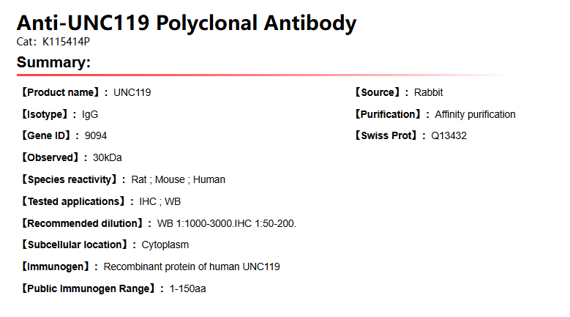Click the Gene ID number 9094
The image size is (570, 317).
(96, 136)
